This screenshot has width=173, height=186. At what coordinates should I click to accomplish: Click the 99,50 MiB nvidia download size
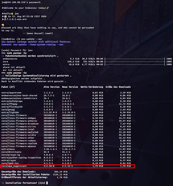[125, 135]
